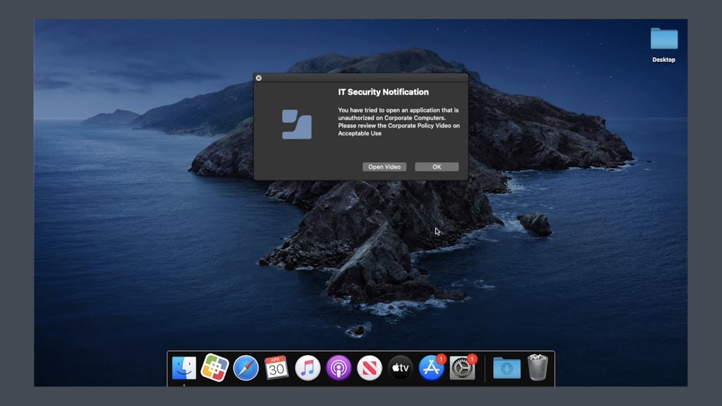Close the IT Security Notification dialog

tap(258, 78)
